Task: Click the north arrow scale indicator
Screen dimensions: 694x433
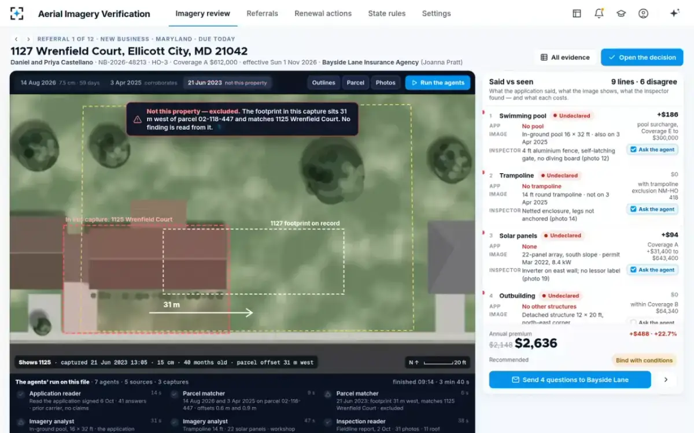Action: tap(437, 363)
